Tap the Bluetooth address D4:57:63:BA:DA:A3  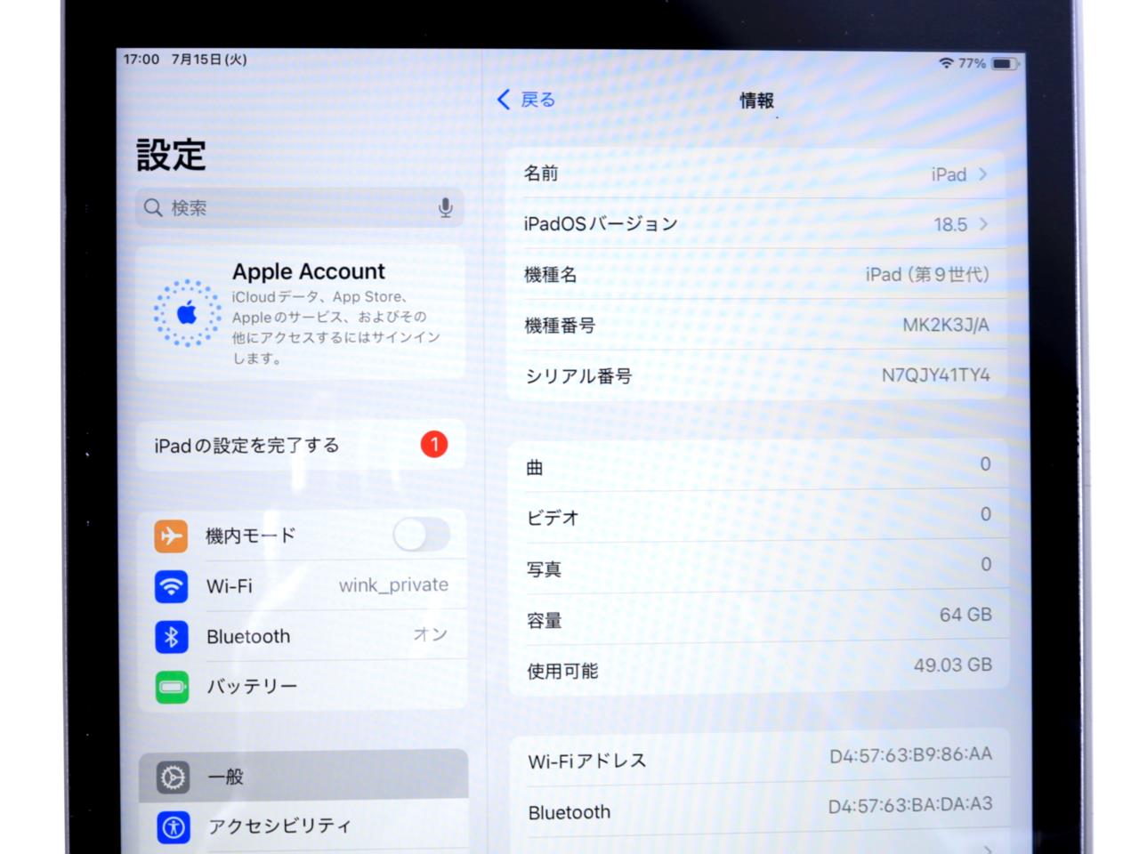coord(910,805)
